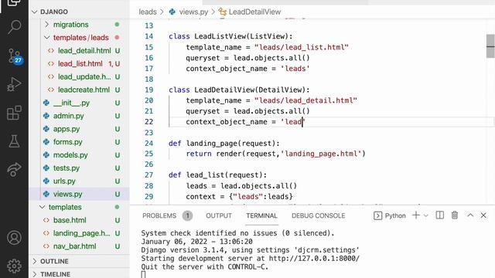Open the Accounts menu icon
Screen dimensions: 495x278
pos(14,238)
